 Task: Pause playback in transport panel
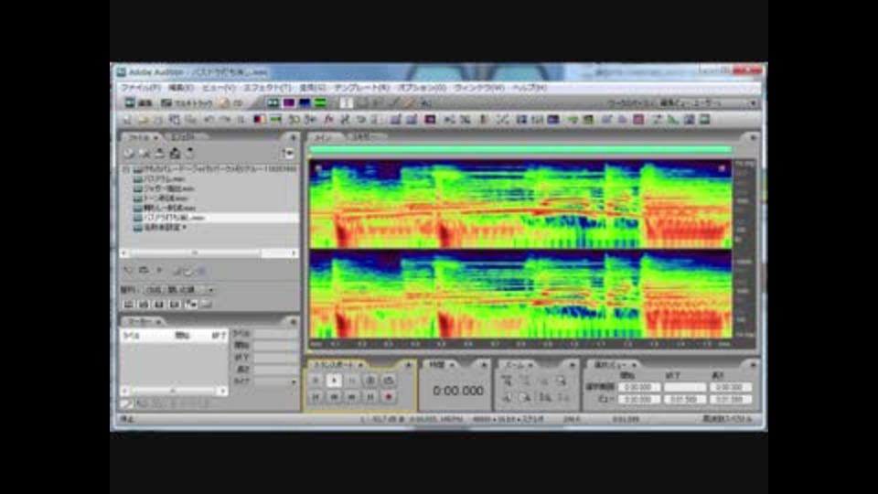(x=352, y=381)
